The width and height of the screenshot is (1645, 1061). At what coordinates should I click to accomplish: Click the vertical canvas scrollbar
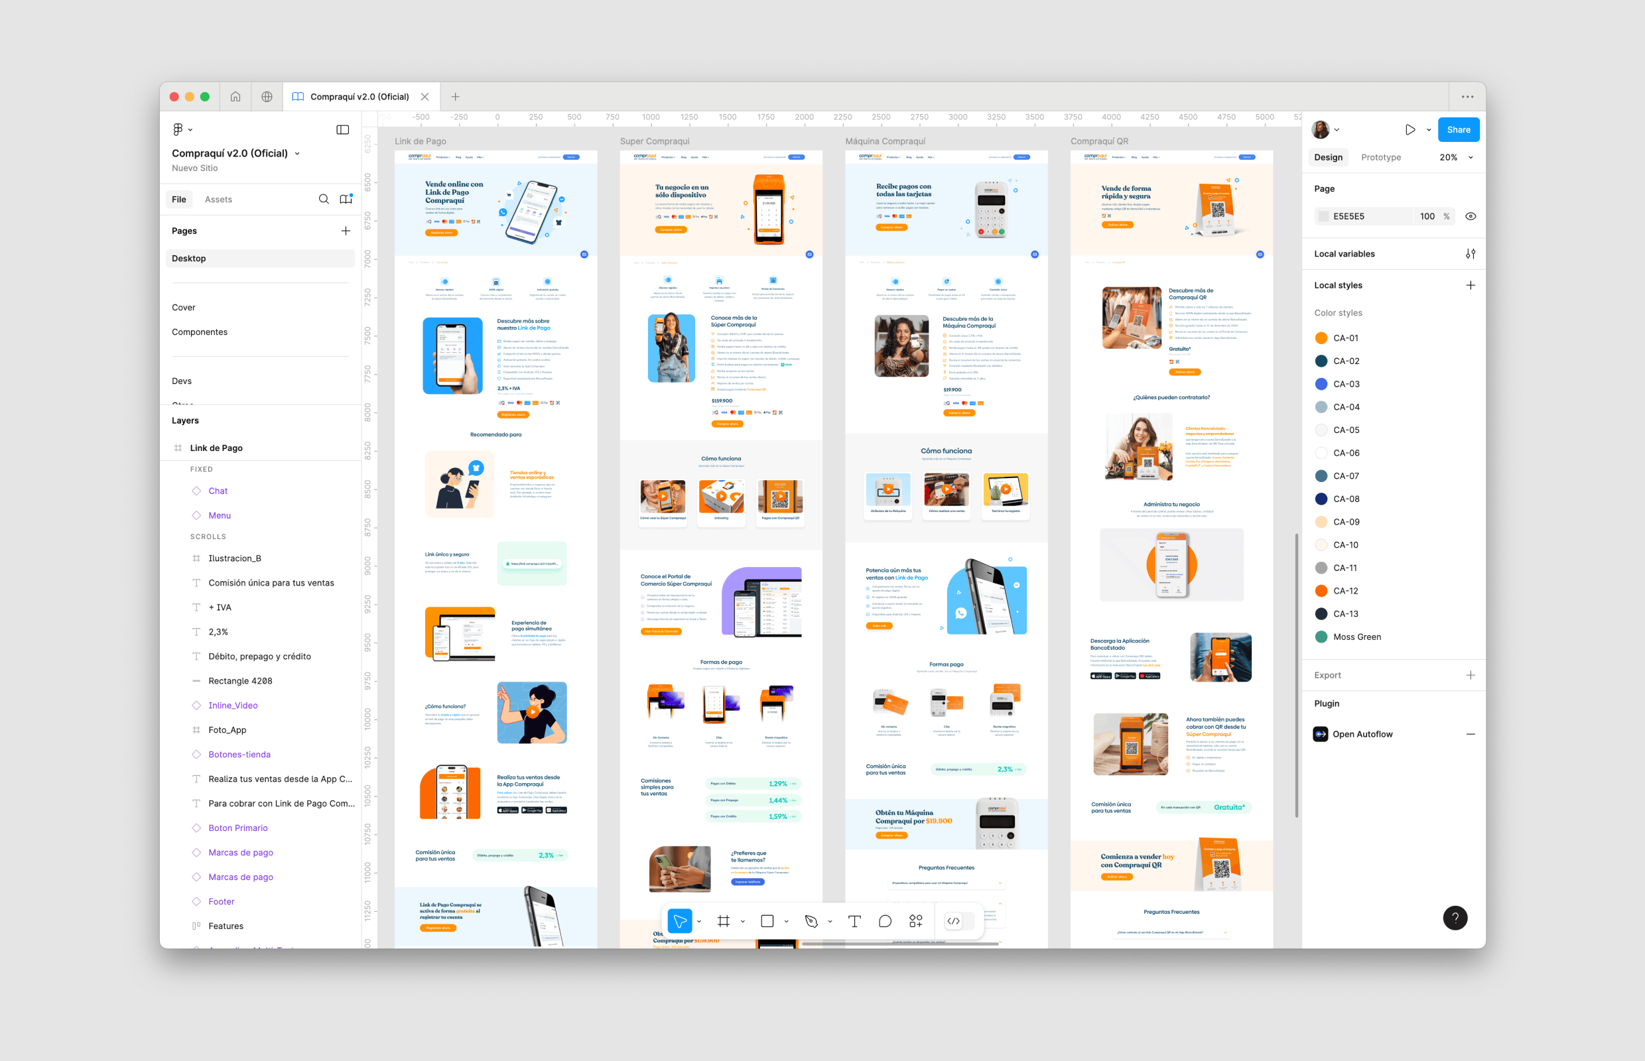[1296, 675]
